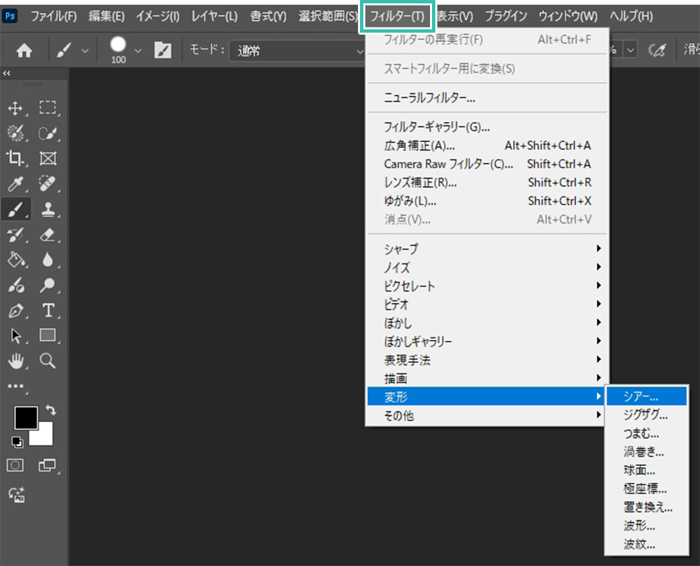Open the レイヤー(L) menu
The width and height of the screenshot is (700, 566).
214,17
